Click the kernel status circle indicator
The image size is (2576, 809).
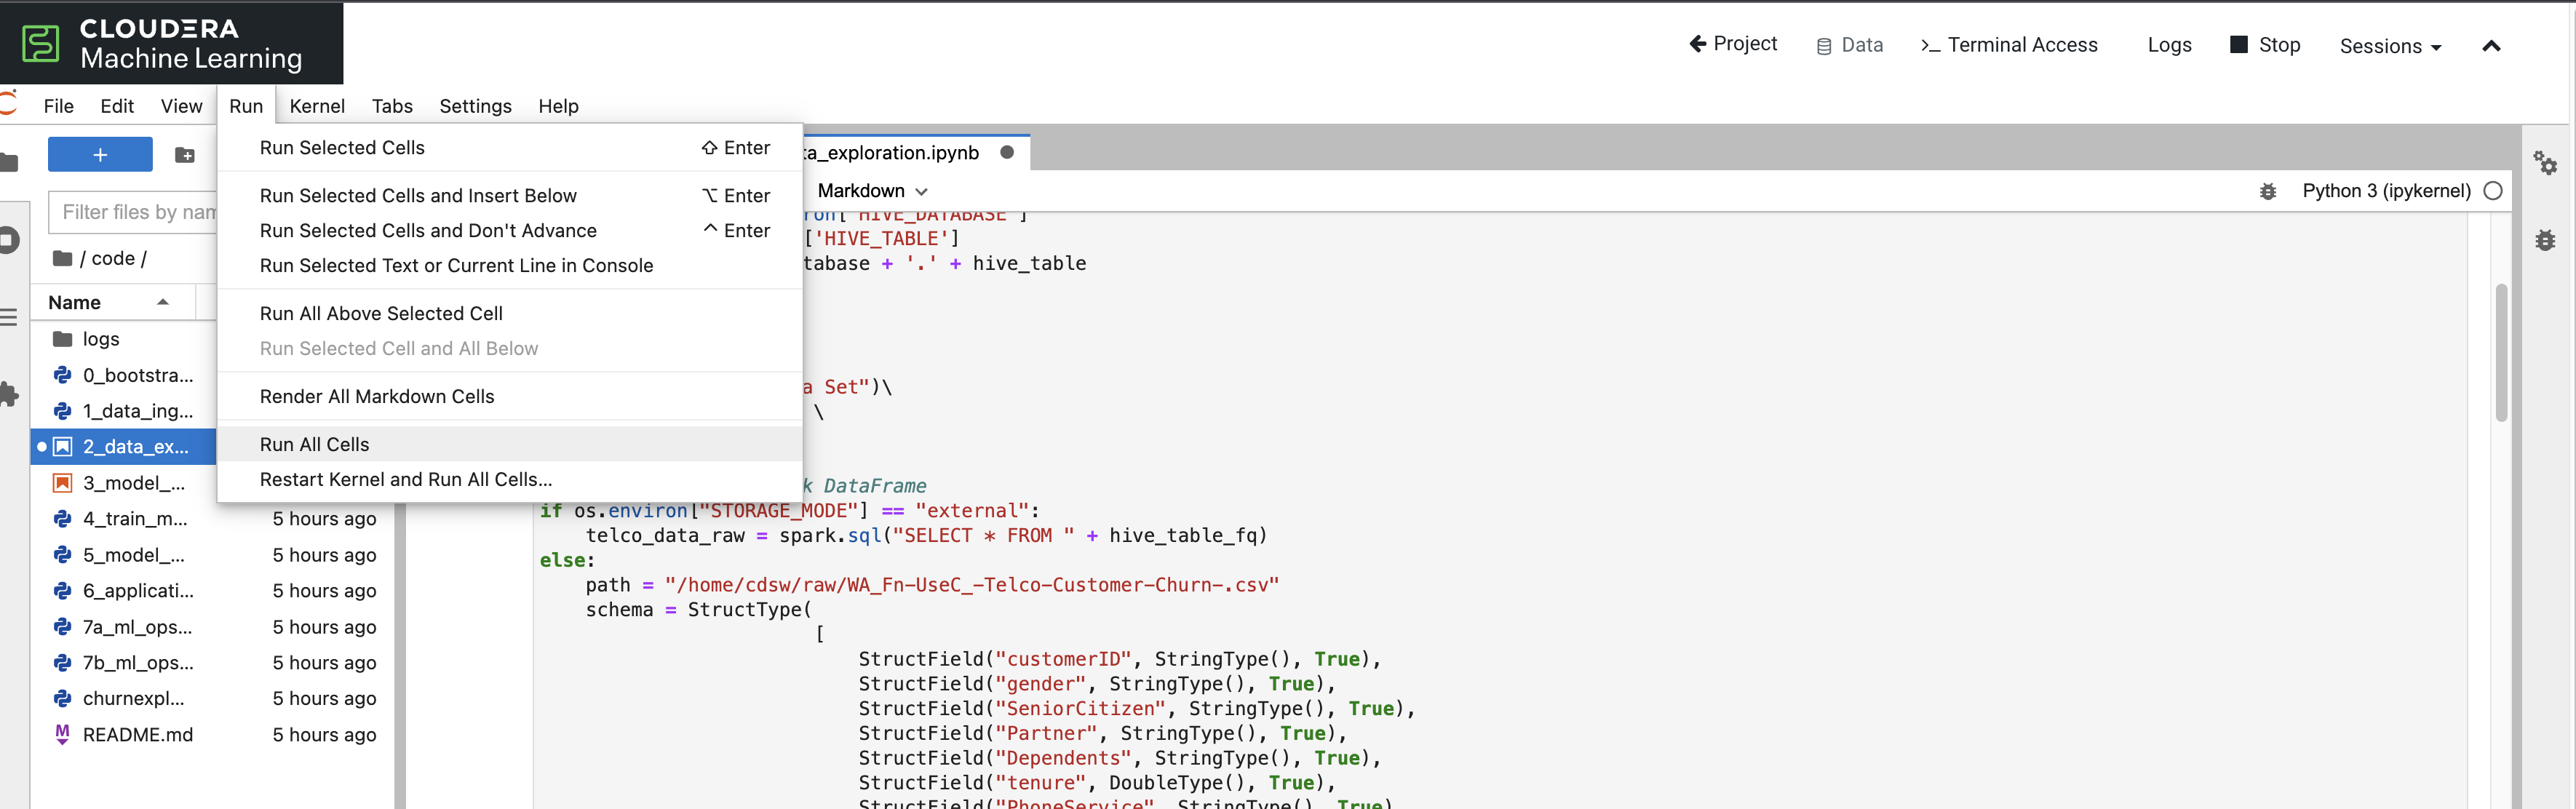tap(2492, 191)
